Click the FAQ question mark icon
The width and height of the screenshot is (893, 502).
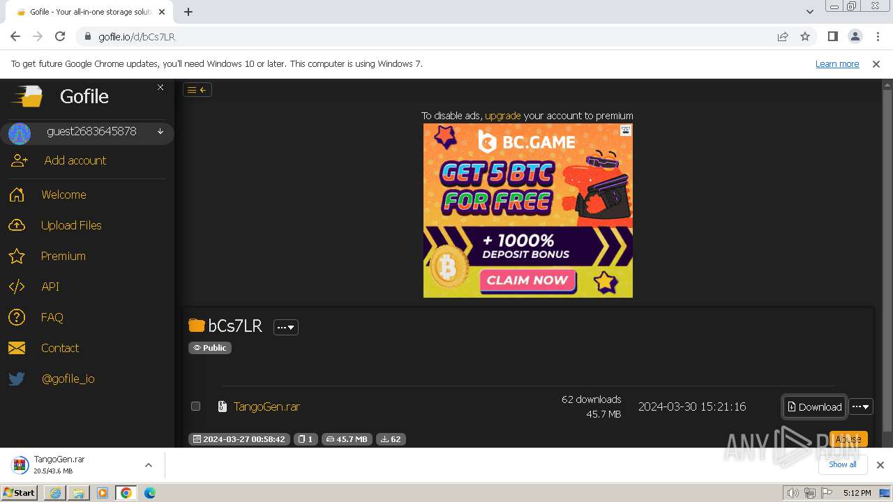pos(17,317)
